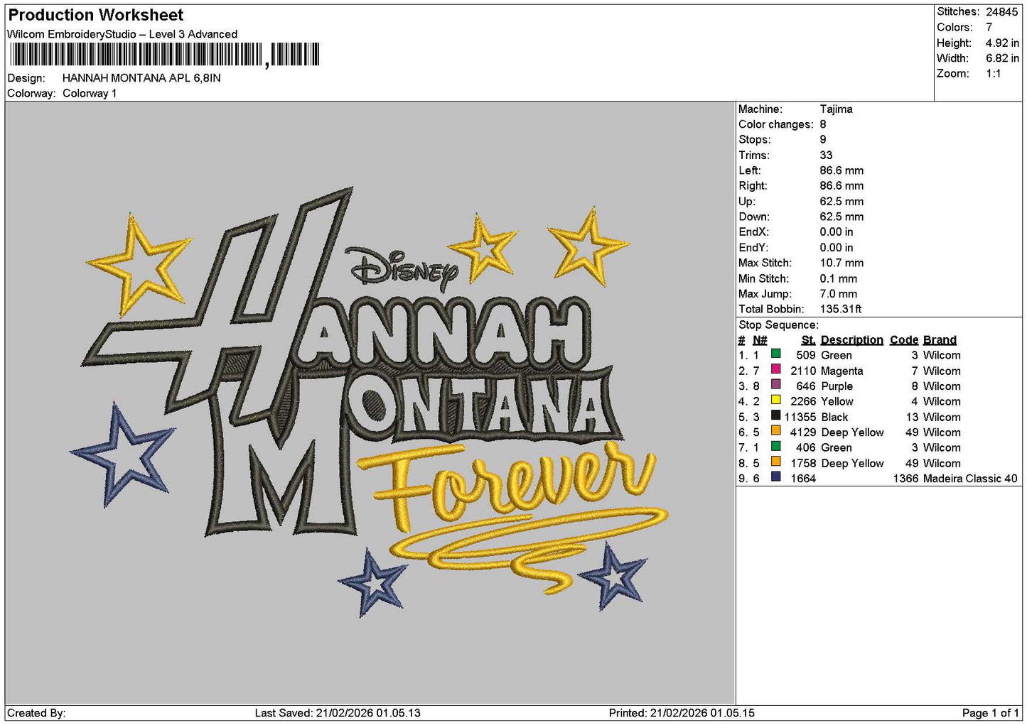Click 'Wilcom EmbroideryStudio – Level 3 Advanced' text
Screen dimensions: 1027x725
[x=122, y=34]
